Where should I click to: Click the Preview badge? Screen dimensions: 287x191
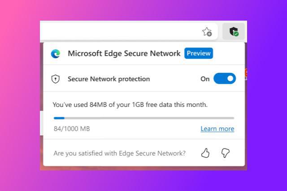(199, 53)
